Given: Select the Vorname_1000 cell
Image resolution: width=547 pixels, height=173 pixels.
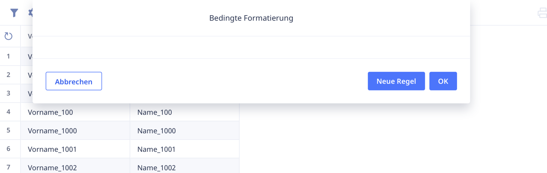Looking at the screenshot, I should (75, 130).
